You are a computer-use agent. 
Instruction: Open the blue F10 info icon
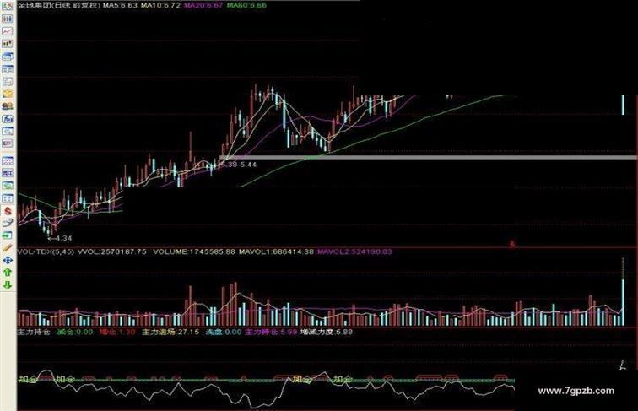(x=8, y=119)
